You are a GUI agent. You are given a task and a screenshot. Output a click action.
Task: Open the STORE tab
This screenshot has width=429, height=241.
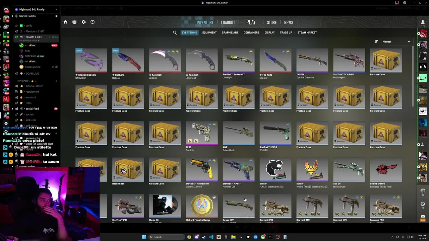point(272,22)
